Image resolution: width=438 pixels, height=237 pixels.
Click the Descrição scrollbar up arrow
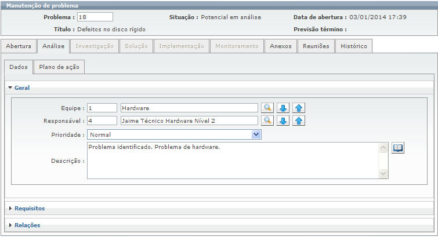click(x=383, y=147)
